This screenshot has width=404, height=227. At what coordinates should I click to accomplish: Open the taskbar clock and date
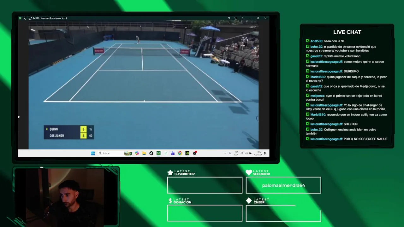pyautogui.click(x=258, y=153)
